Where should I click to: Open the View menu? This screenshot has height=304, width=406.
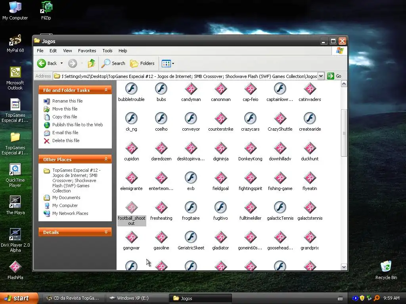[x=67, y=51]
